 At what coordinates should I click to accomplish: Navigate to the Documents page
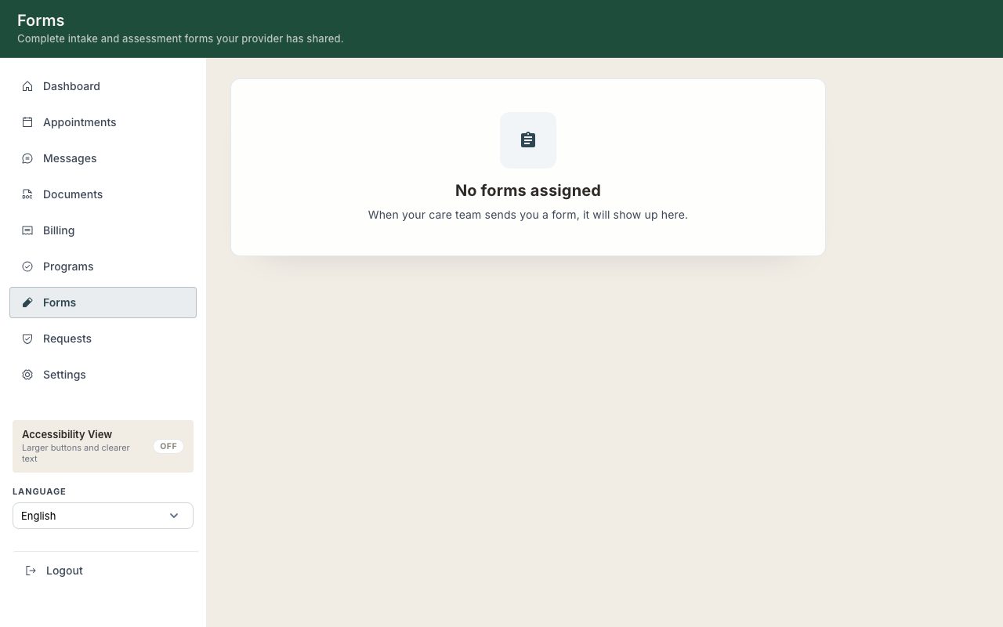[x=103, y=194]
